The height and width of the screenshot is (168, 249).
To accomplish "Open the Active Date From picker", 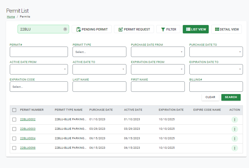I will (39, 69).
